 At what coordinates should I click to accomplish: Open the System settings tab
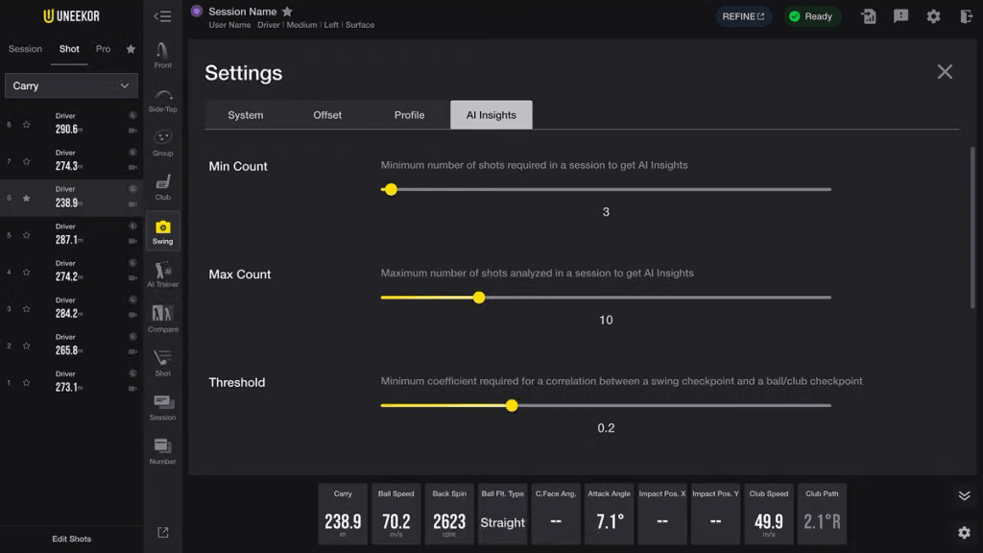(x=246, y=115)
